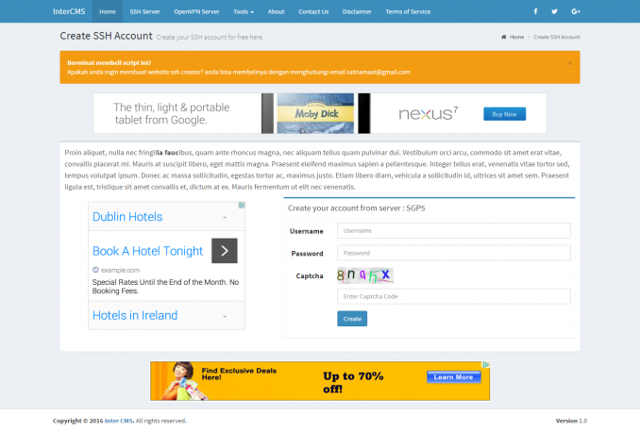Click the Buy Now button in Nexus ad
Viewport: 640px width, 432px height.
pyautogui.click(x=503, y=113)
